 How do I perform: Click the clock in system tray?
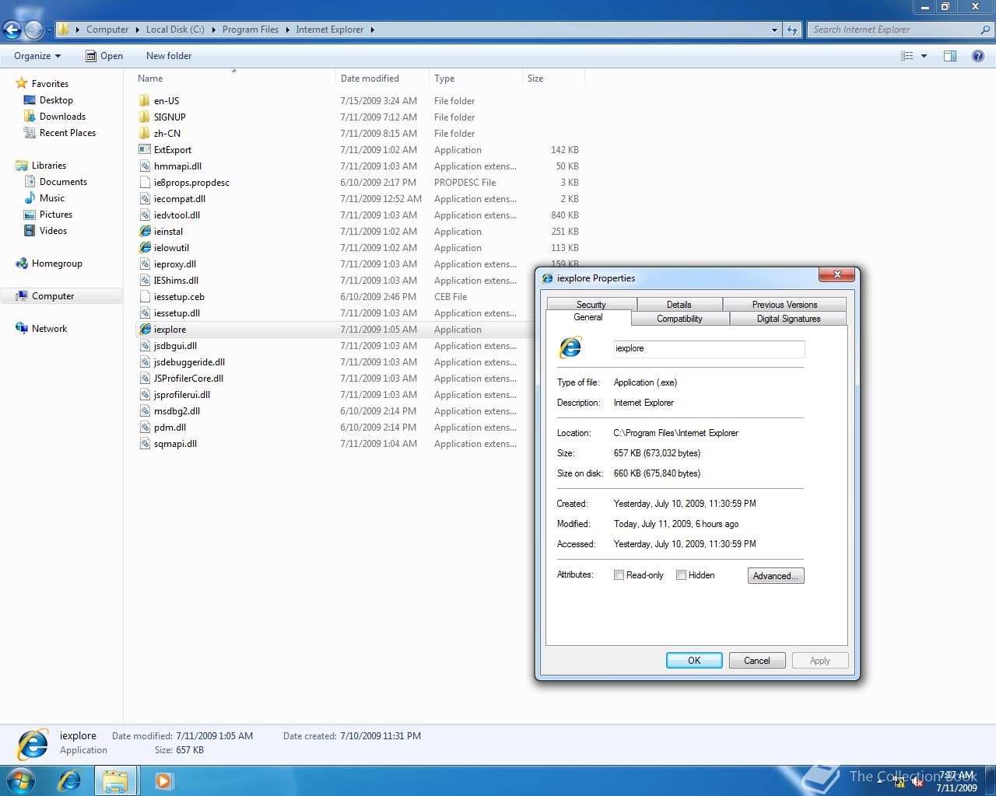pyautogui.click(x=957, y=781)
